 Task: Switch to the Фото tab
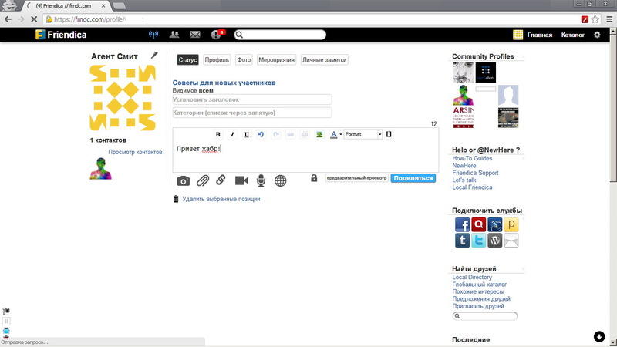point(244,60)
